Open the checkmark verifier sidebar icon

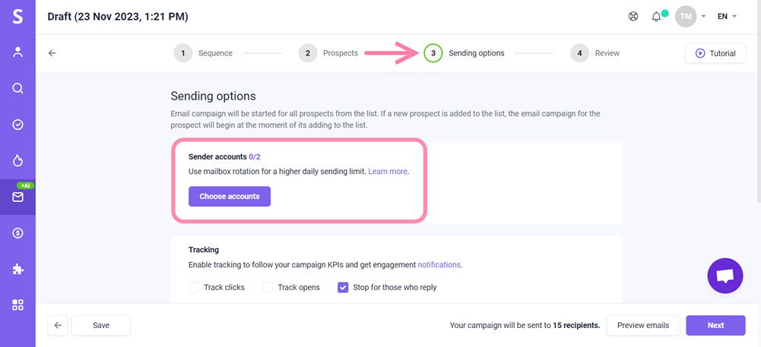pyautogui.click(x=17, y=125)
